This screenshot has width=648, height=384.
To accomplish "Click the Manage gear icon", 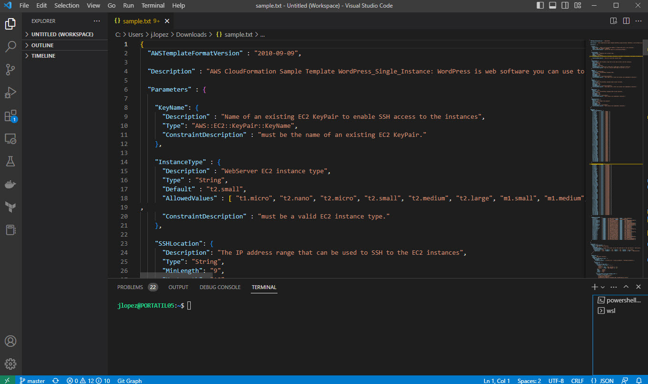I will pyautogui.click(x=10, y=364).
